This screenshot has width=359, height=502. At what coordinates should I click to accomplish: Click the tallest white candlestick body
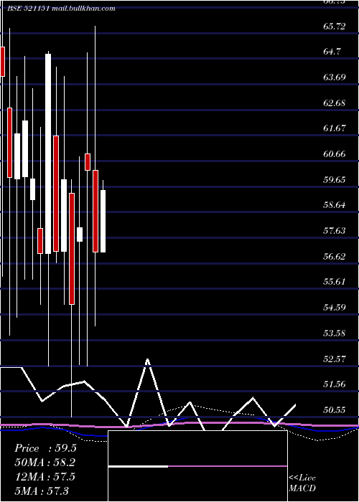[x=48, y=153]
